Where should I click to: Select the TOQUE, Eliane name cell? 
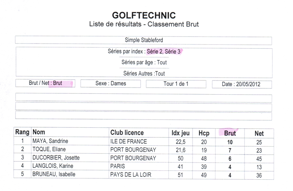70,149
